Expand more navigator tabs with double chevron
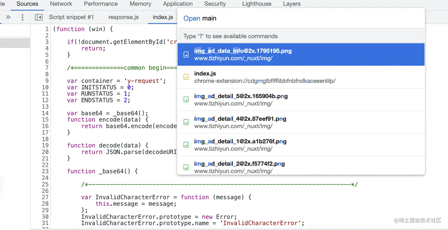 (x=8, y=17)
